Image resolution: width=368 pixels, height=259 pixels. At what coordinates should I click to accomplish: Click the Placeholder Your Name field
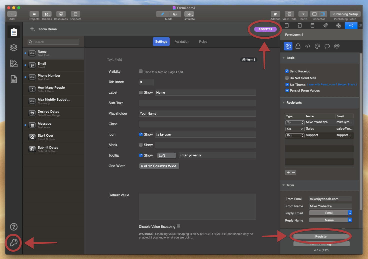coord(197,113)
